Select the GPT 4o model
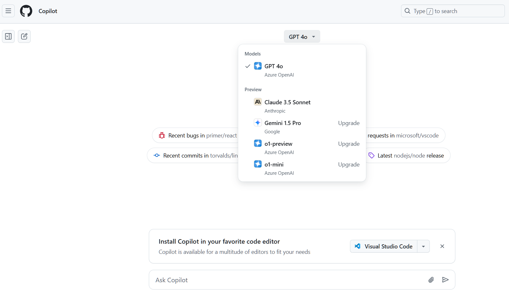This screenshot has height=295, width=509. tap(302, 70)
